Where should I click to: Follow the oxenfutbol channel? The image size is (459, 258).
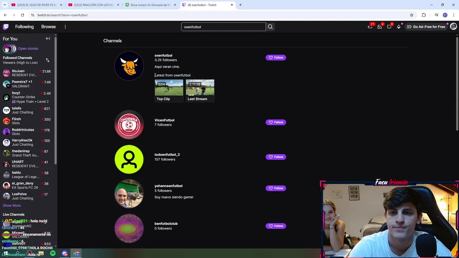click(276, 58)
